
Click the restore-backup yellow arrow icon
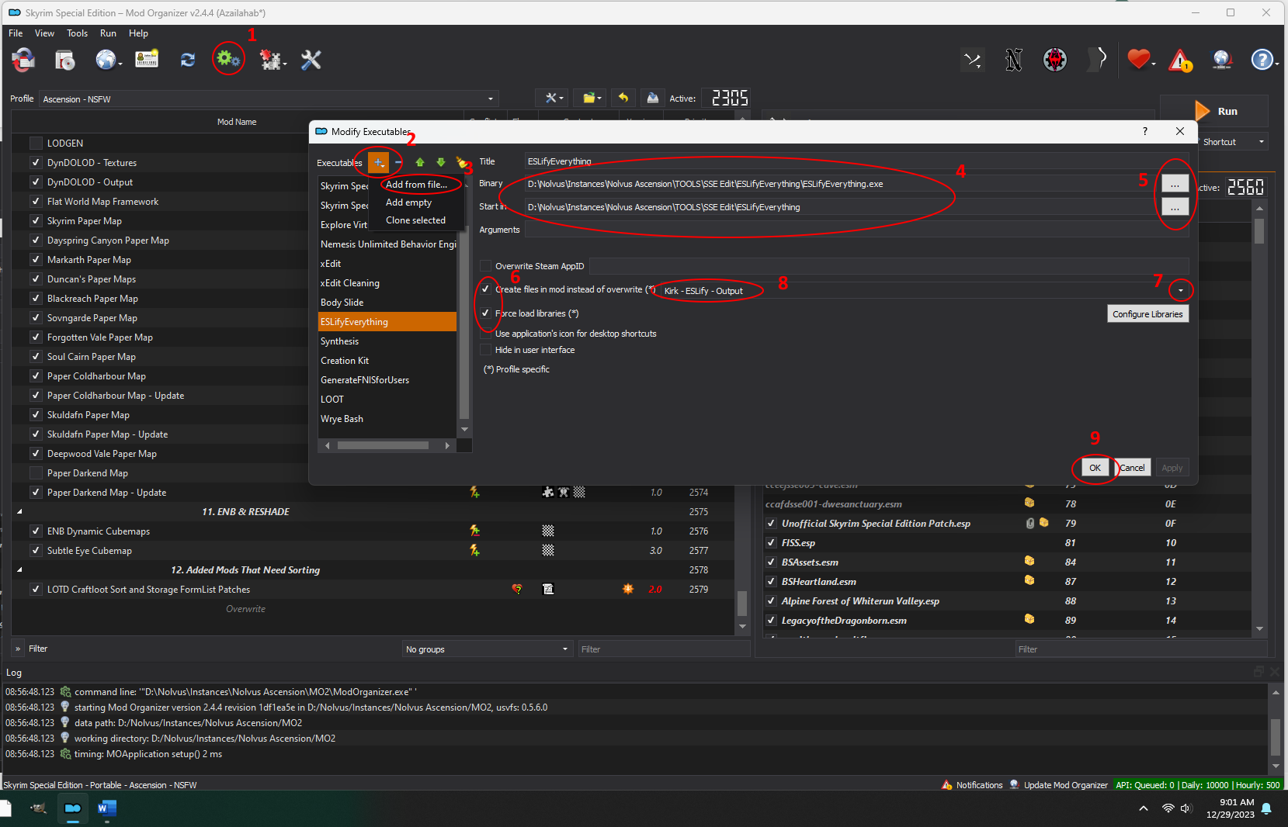coord(623,98)
